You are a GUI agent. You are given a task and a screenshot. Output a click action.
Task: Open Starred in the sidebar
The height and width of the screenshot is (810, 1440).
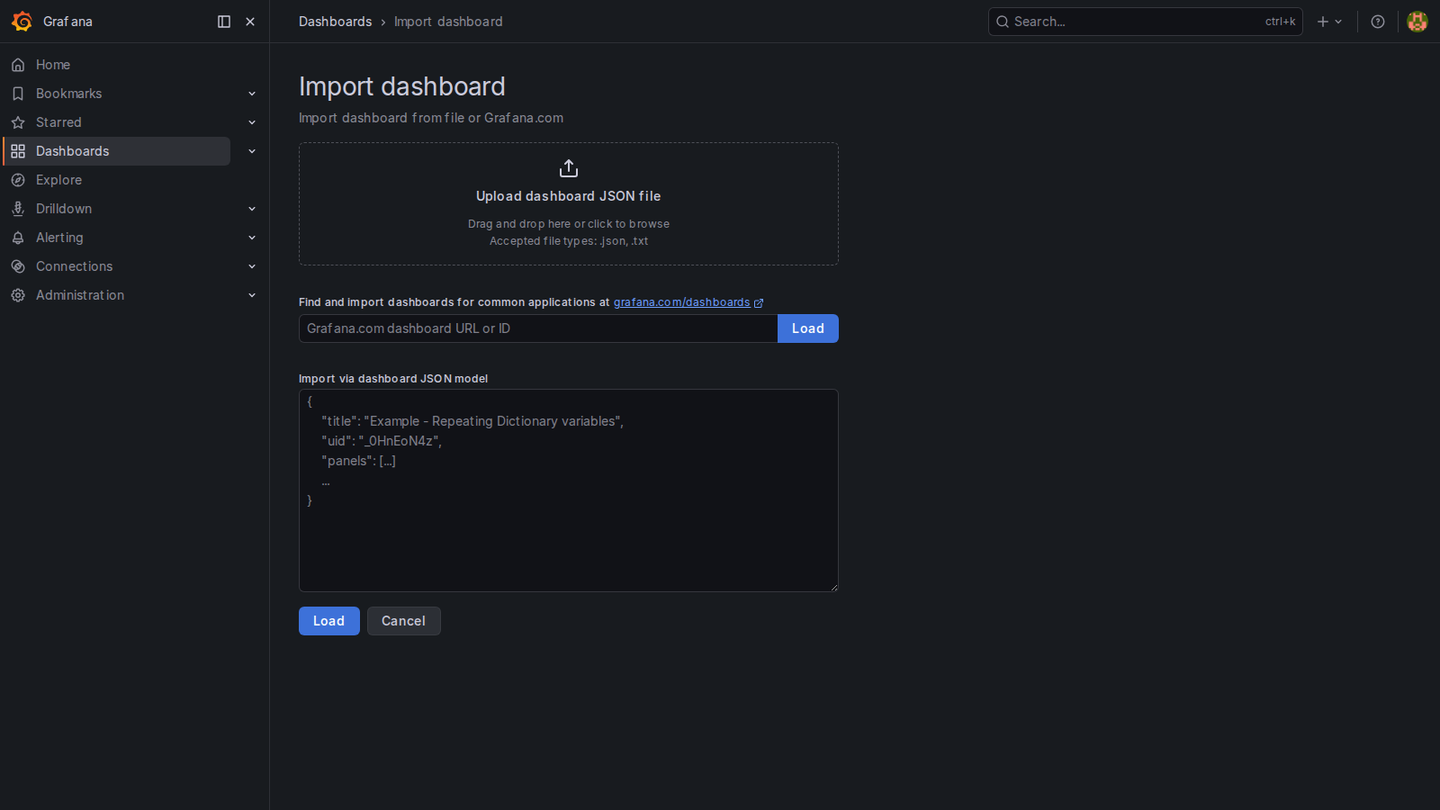coord(58,122)
